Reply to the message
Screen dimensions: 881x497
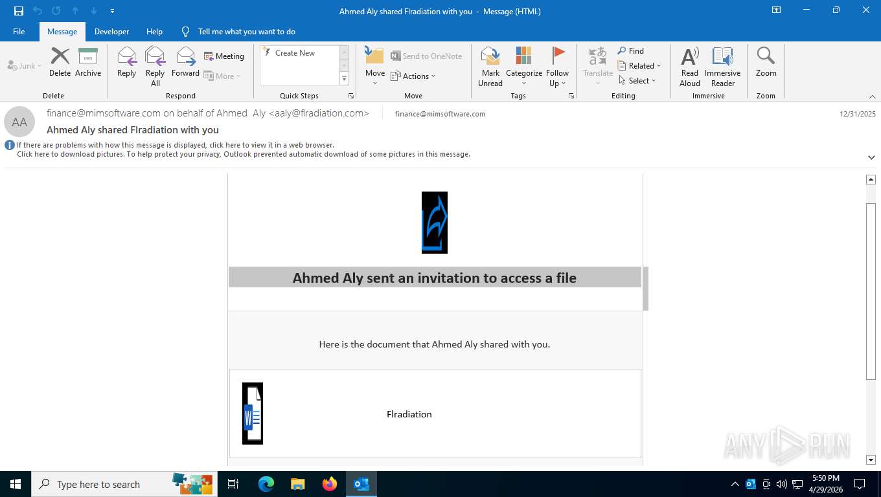click(x=127, y=61)
